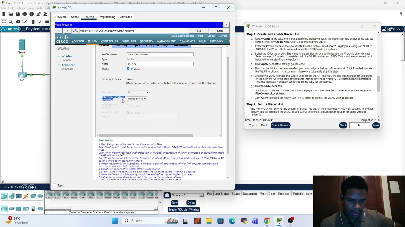Select the Network Devices category icon

click(4, 196)
